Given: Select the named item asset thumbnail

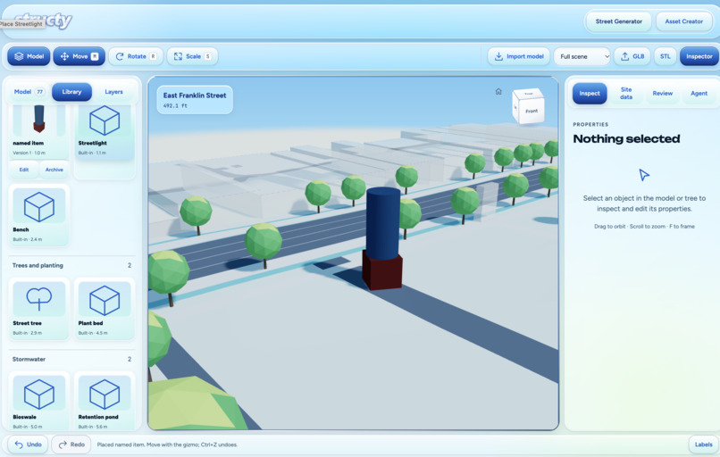Looking at the screenshot, I should 39,120.
